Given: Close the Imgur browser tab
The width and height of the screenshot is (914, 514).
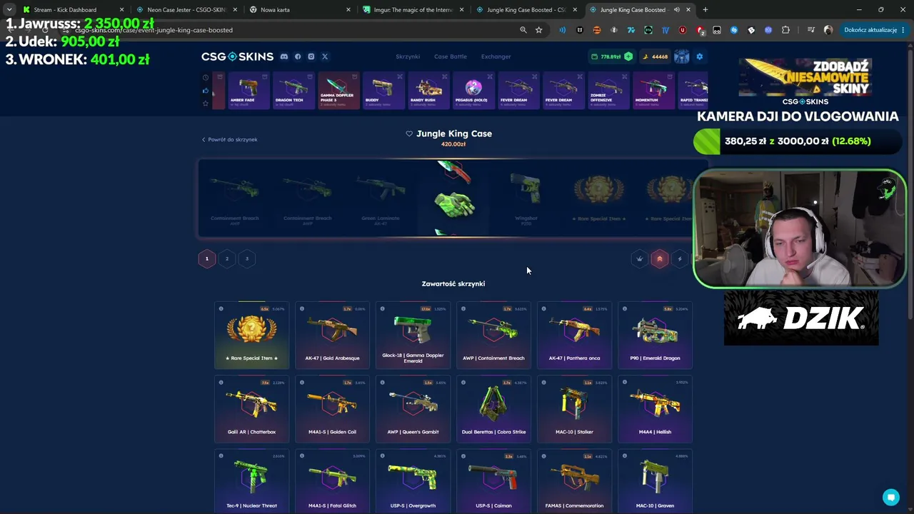Looking at the screenshot, I should pos(462,10).
